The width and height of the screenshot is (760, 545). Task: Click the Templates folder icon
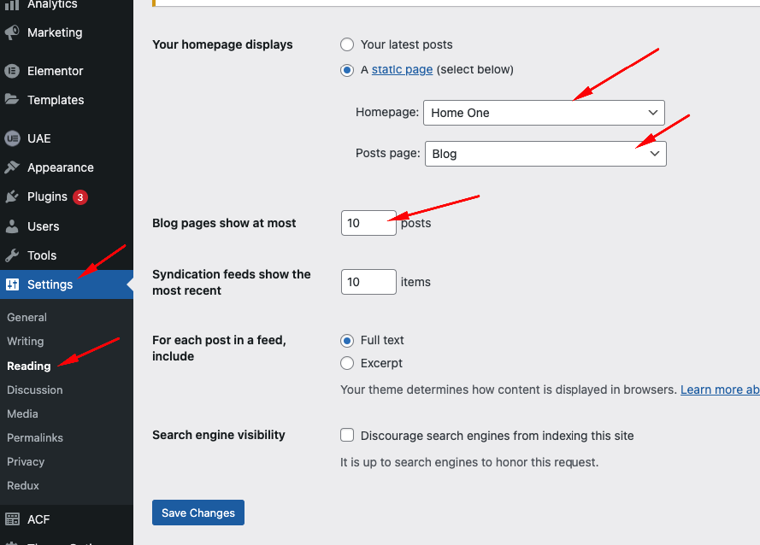tap(12, 100)
